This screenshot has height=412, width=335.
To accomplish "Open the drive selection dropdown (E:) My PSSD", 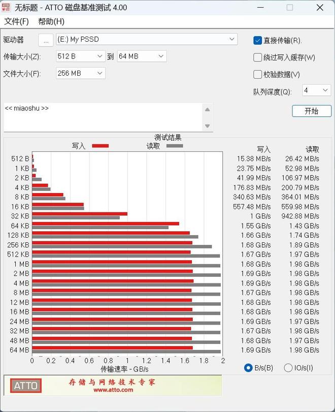I will (146, 40).
